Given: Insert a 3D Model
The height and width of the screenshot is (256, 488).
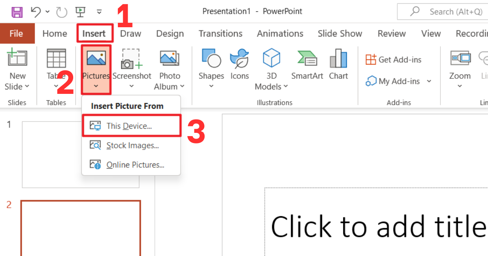Looking at the screenshot, I should coord(271,69).
